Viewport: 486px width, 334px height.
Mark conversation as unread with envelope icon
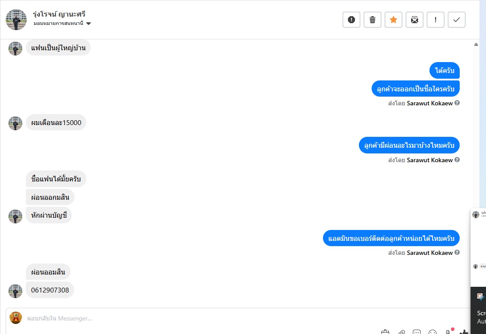coord(415,20)
